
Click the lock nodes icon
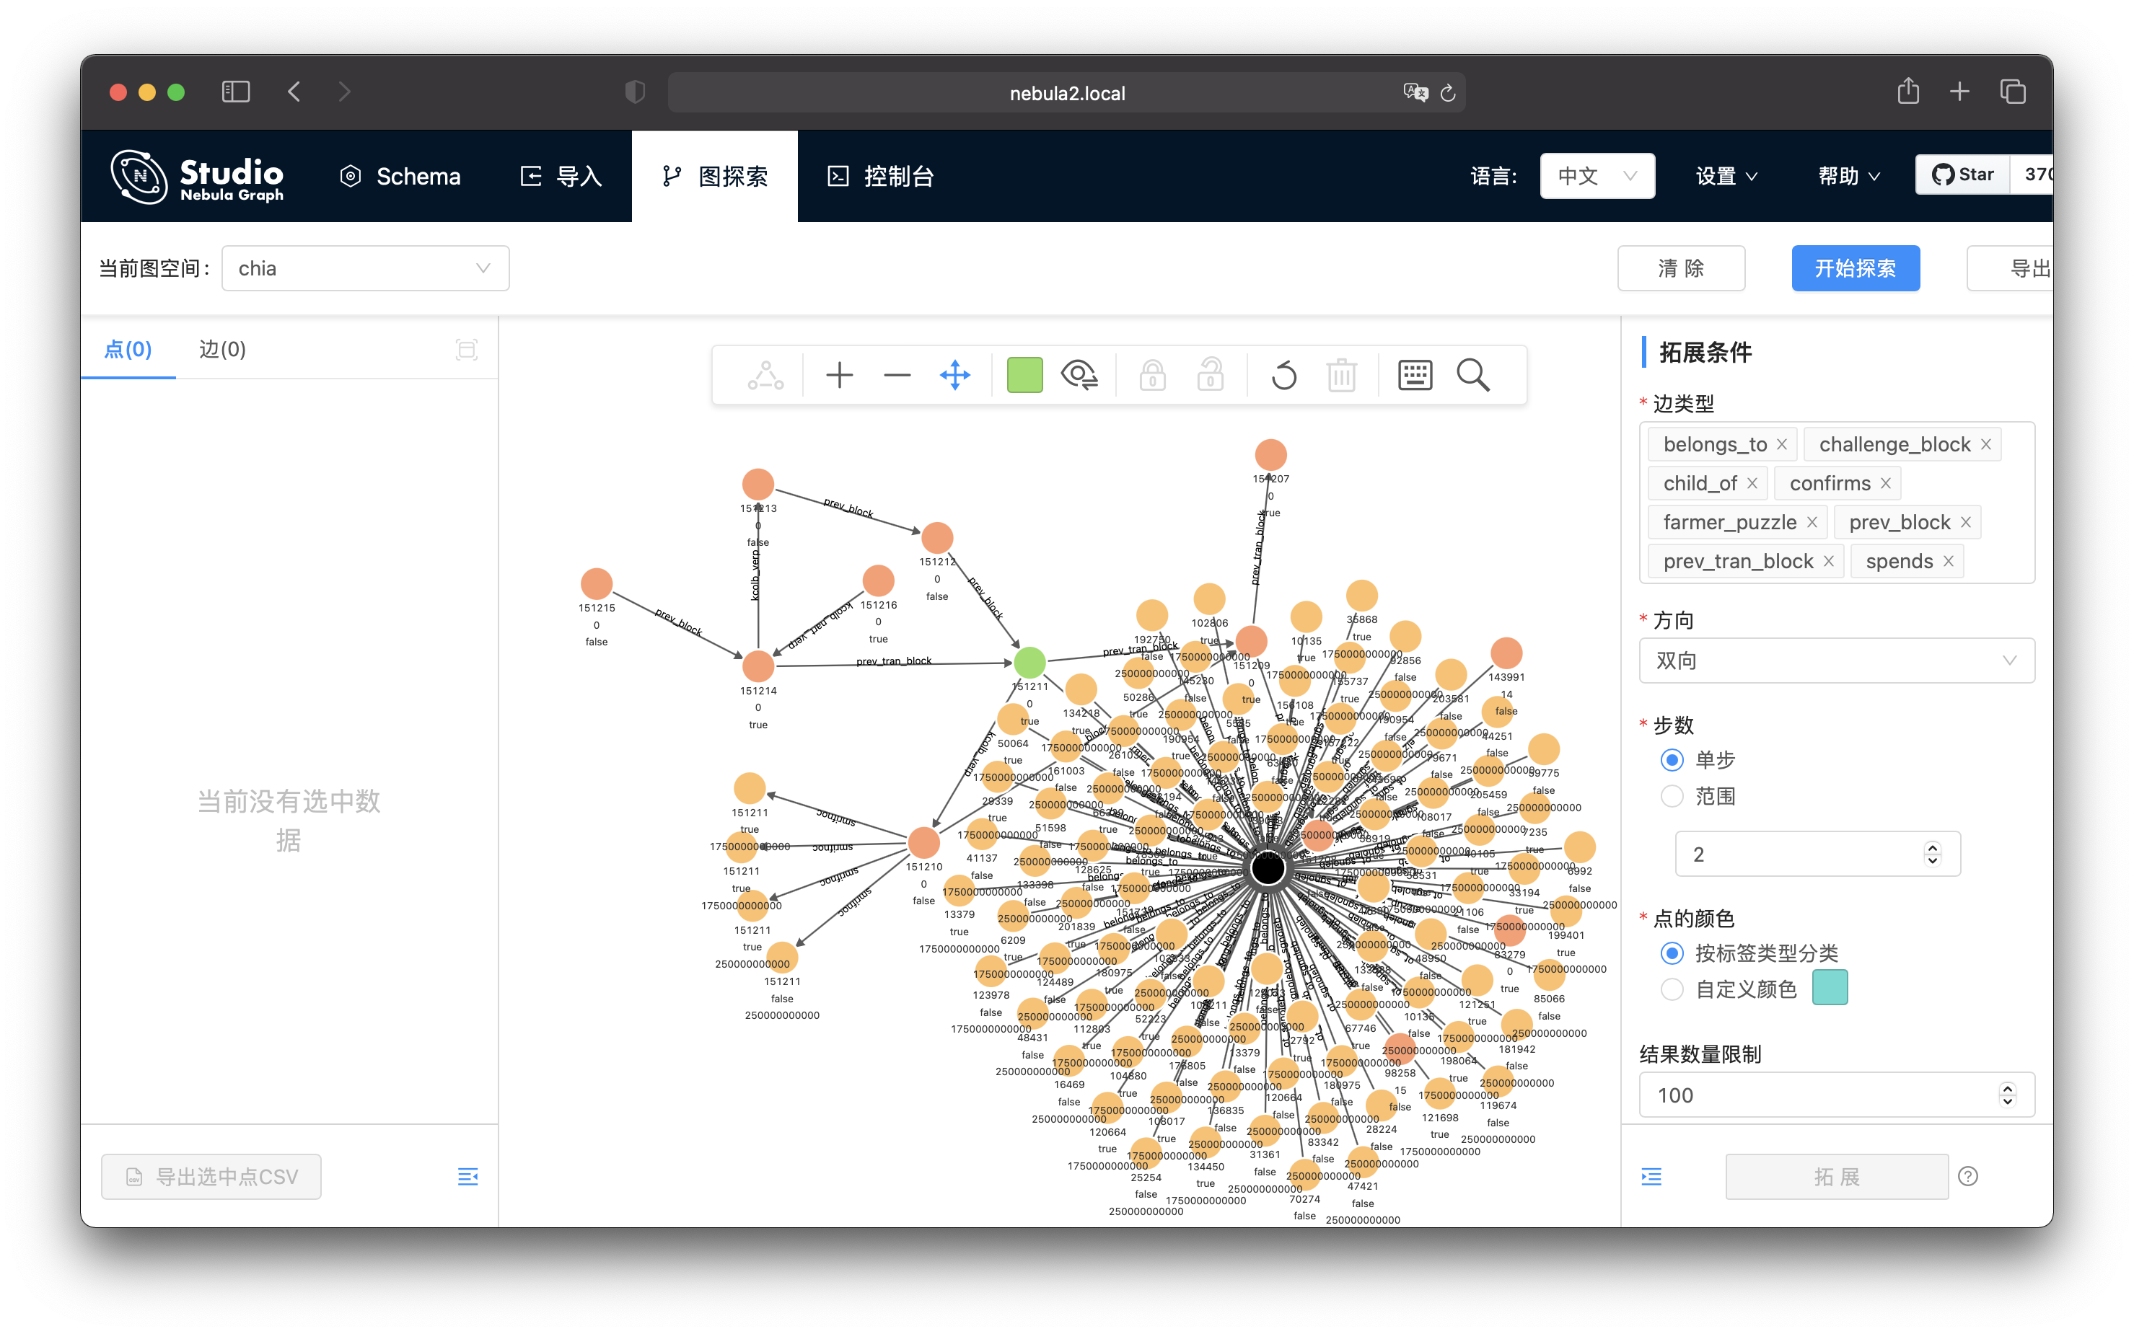[x=1151, y=375]
